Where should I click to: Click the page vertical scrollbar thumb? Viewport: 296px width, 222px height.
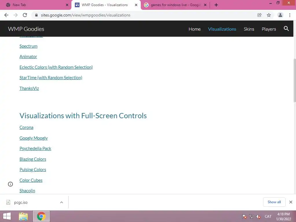pos(295,80)
